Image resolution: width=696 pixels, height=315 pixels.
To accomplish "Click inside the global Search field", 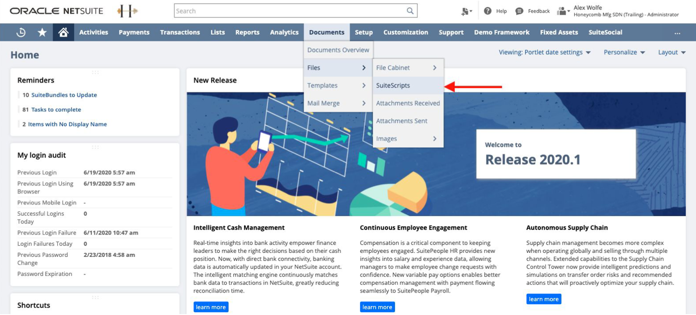I will (x=296, y=11).
